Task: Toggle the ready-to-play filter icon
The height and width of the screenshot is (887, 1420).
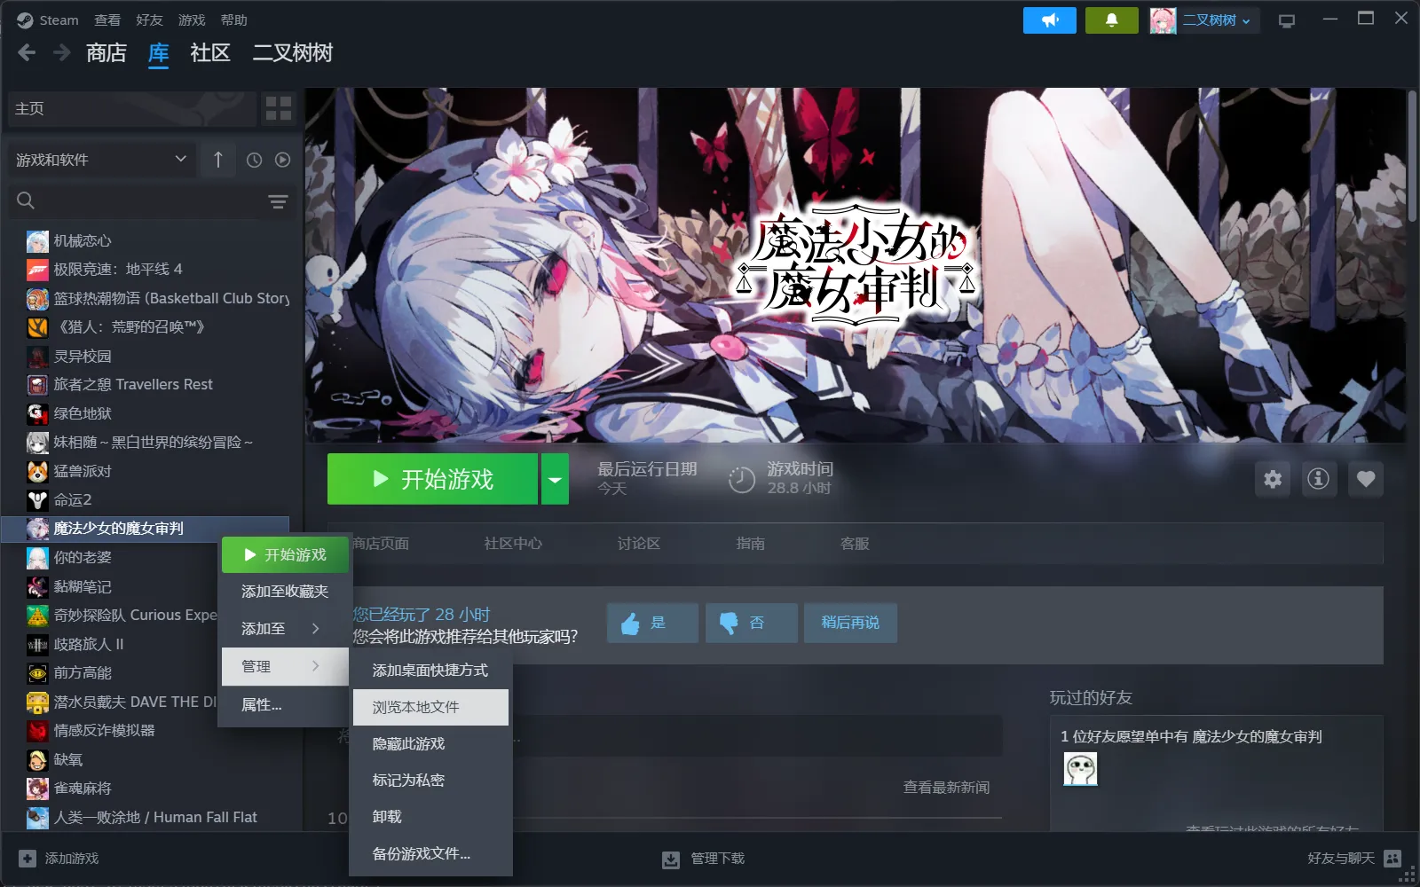Action: pyautogui.click(x=282, y=160)
